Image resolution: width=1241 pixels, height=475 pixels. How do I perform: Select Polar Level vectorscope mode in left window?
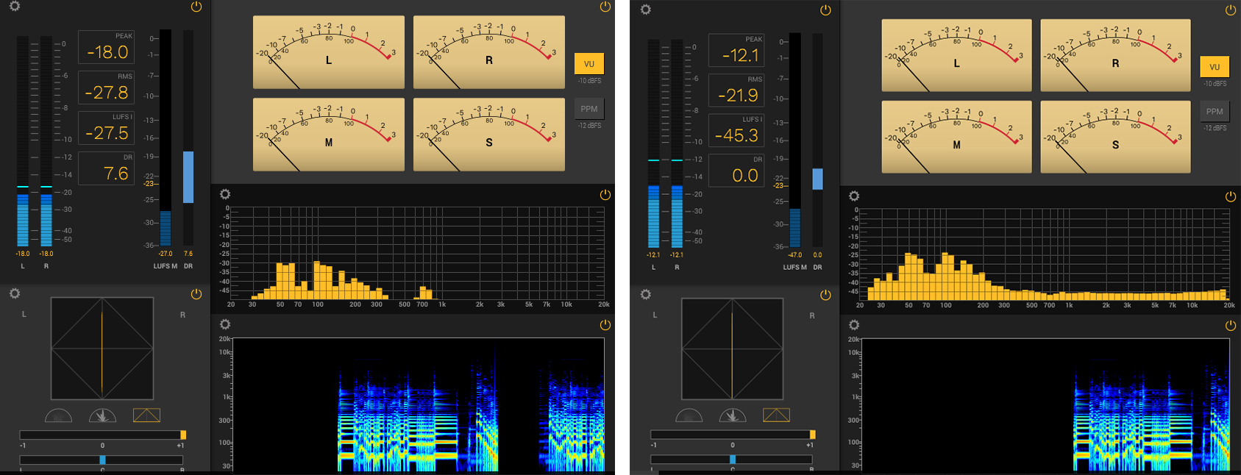(x=102, y=416)
